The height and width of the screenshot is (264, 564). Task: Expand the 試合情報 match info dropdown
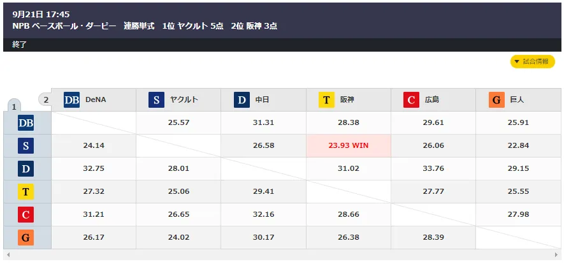coord(532,62)
